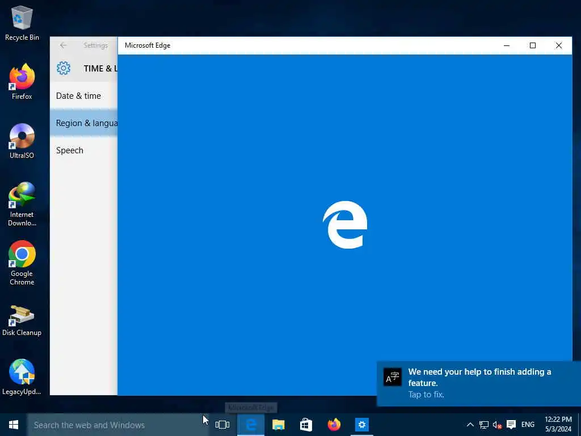Open Action Center notifications icon

point(511,425)
